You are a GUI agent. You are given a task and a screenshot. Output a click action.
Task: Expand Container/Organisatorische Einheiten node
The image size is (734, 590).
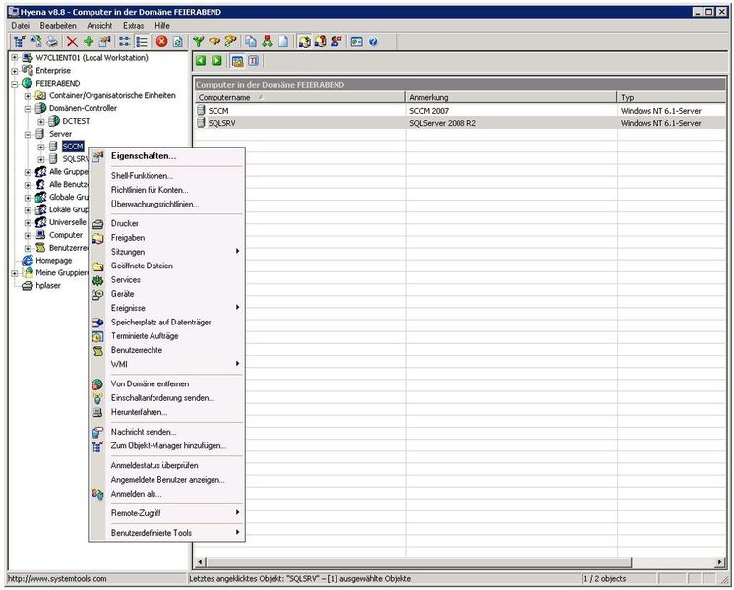coord(28,96)
